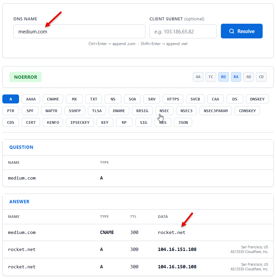
Task: Select the NS record type
Action: 113,99
